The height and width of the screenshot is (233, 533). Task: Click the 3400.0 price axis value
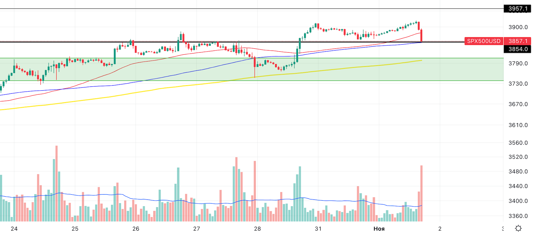tap(518, 201)
